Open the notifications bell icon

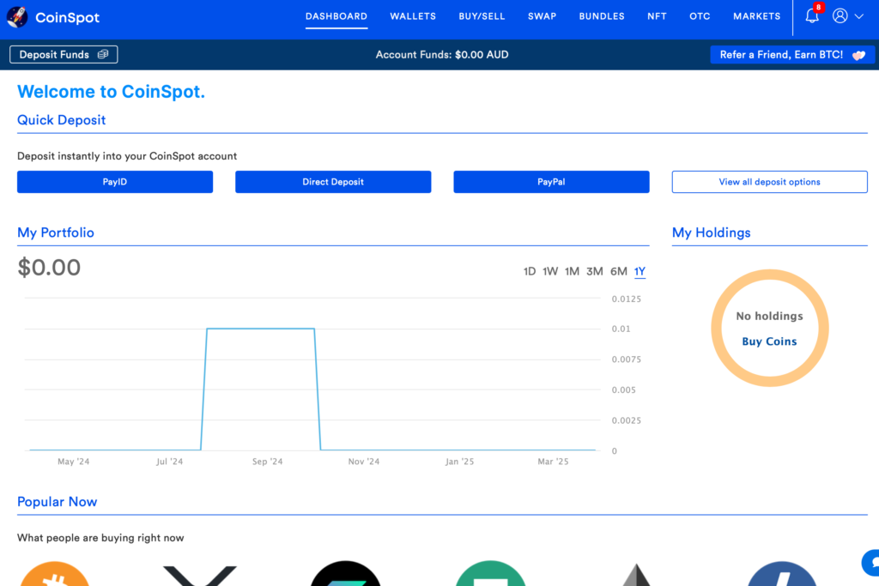tap(812, 15)
